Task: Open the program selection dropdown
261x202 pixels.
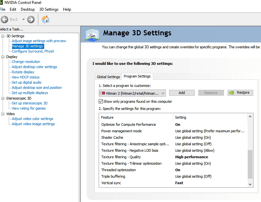Action: point(163,93)
